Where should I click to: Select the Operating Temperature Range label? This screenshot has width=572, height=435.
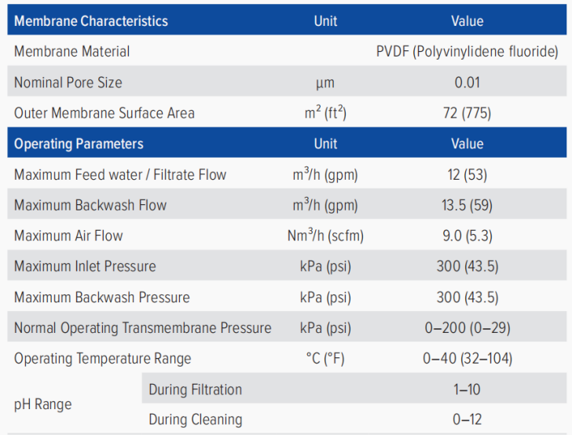click(x=103, y=359)
